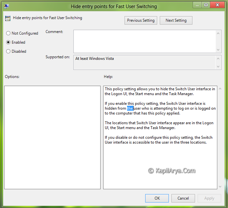
Task: Cancel the policy changes
Action: click(x=183, y=198)
